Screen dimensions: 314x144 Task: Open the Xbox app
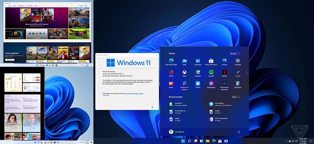coord(184,73)
